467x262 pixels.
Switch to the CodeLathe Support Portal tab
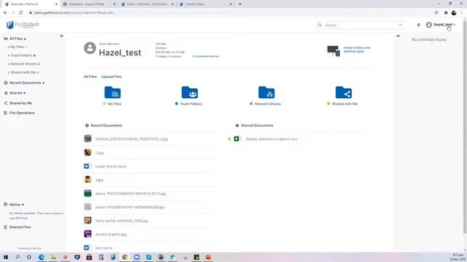point(89,4)
